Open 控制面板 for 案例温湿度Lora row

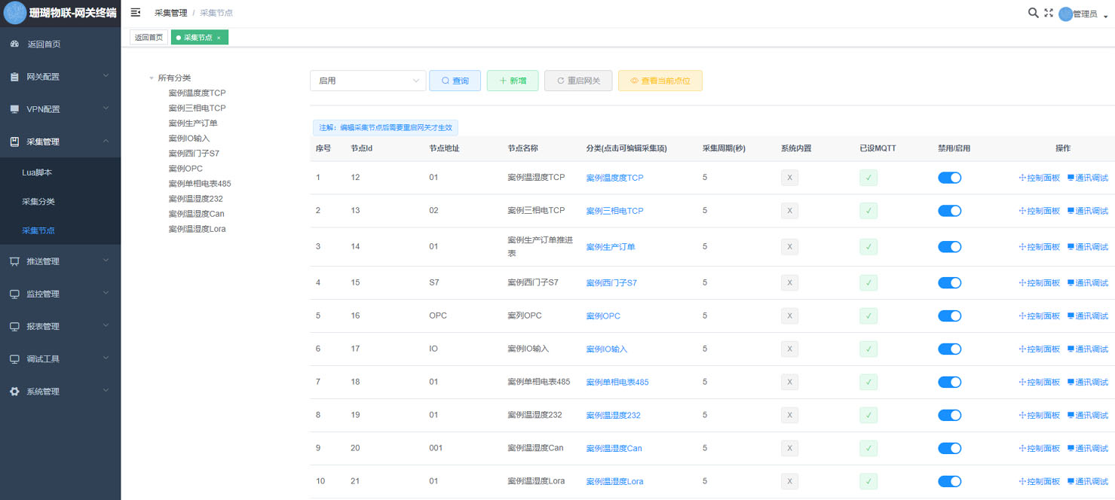1039,481
